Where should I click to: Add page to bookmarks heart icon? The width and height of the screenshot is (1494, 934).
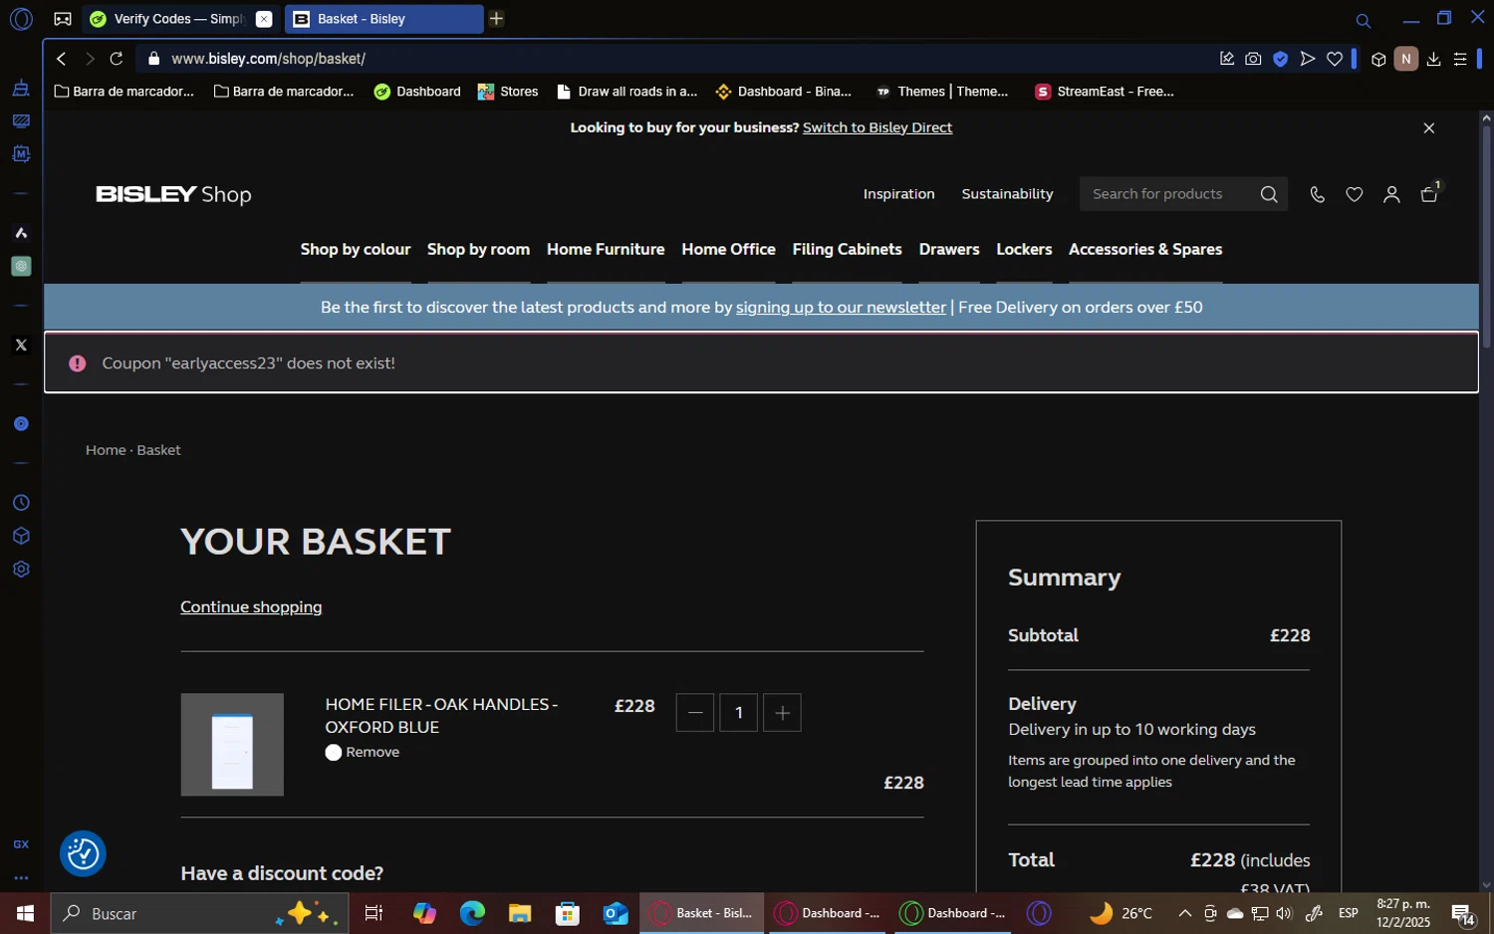[1335, 59]
